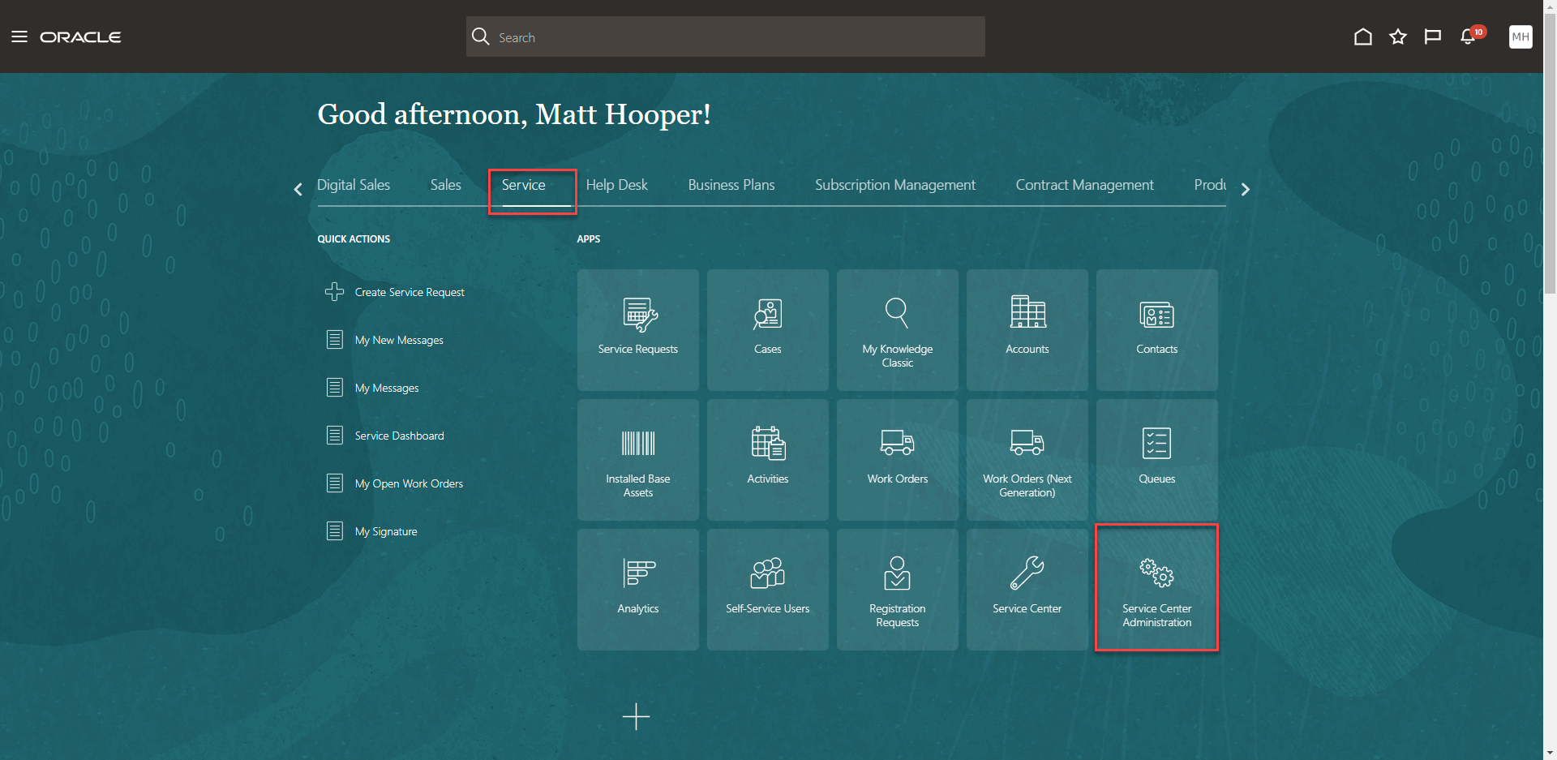The width and height of the screenshot is (1557, 760).
Task: Launch the Activities app
Action: point(768,459)
